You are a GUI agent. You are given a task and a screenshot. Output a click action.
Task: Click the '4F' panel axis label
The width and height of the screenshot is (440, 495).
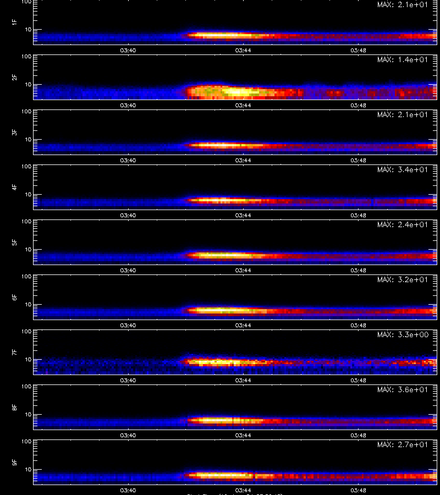pyautogui.click(x=14, y=187)
